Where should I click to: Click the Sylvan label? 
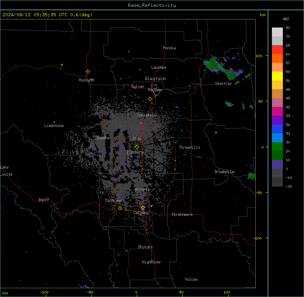pyautogui.click(x=138, y=86)
